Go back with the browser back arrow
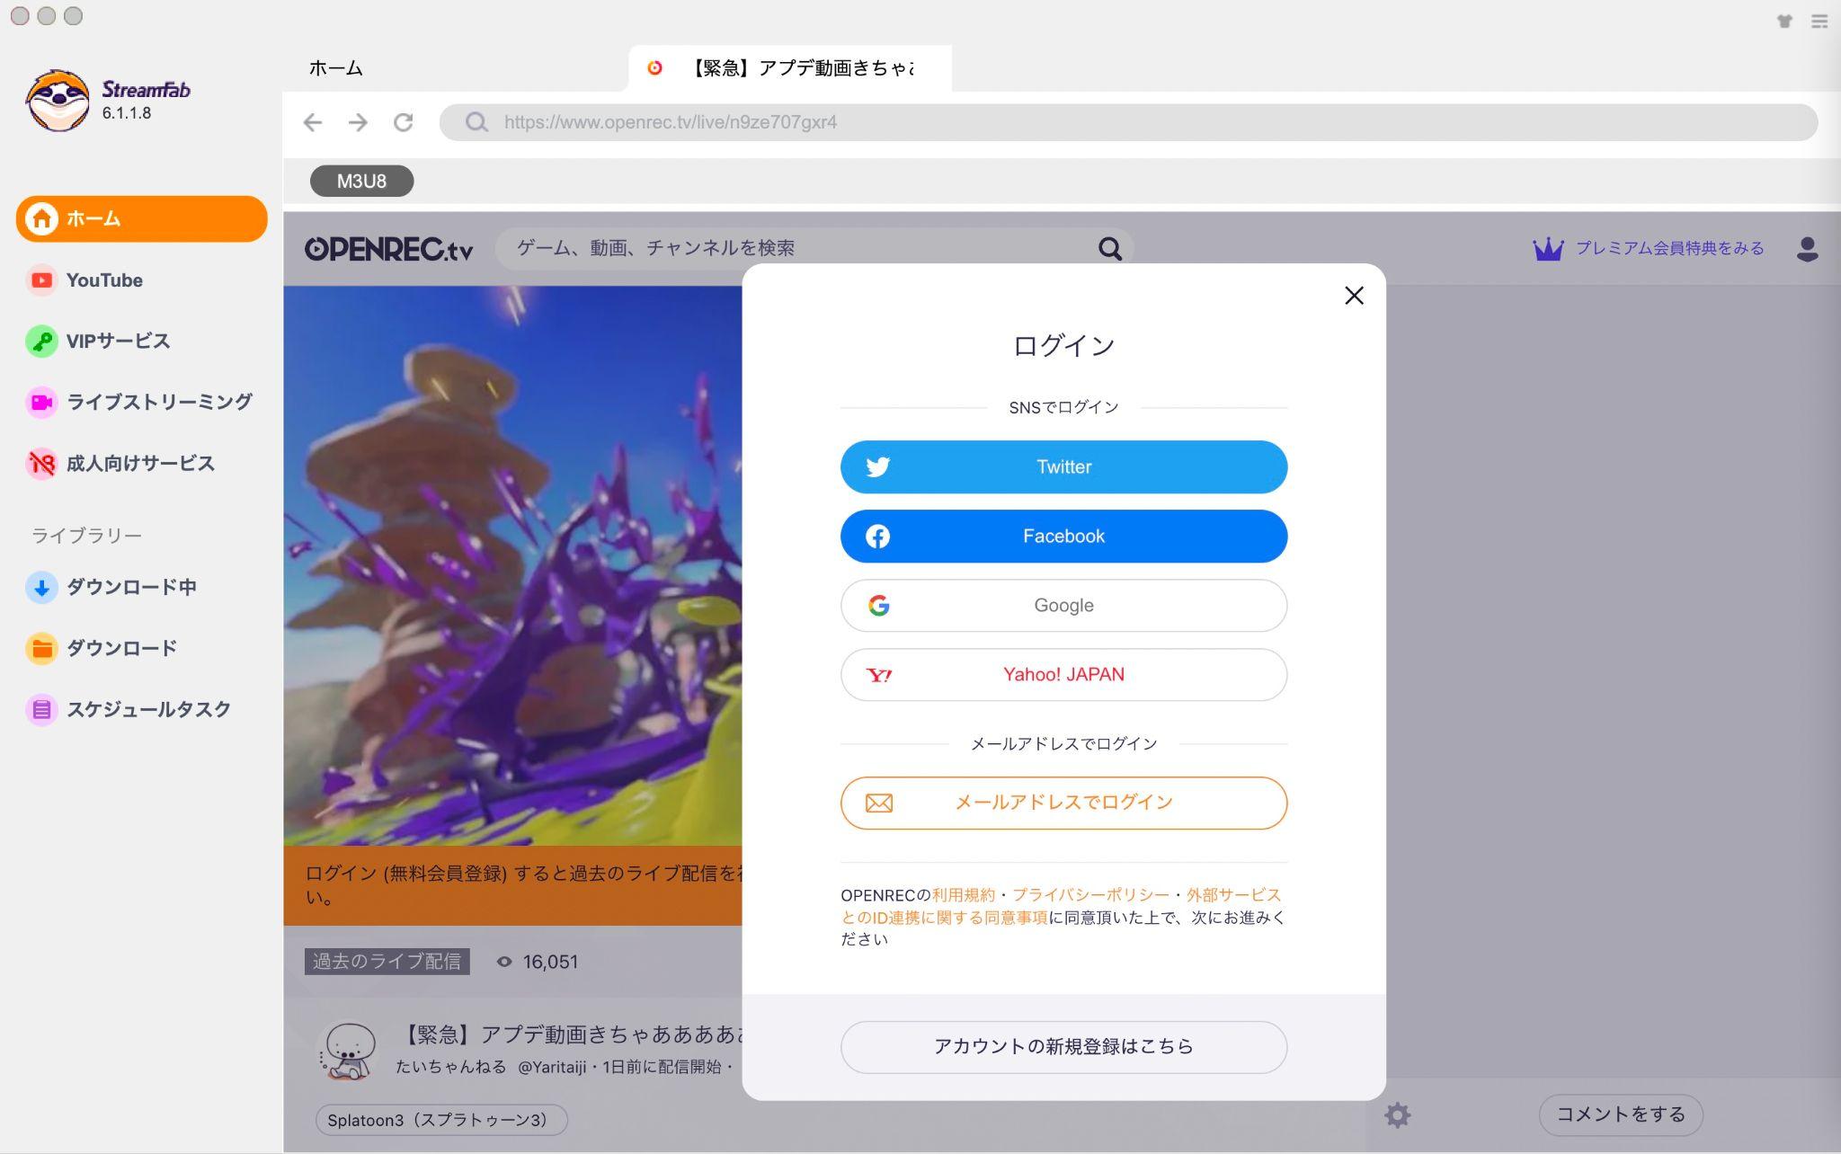 [x=312, y=122]
